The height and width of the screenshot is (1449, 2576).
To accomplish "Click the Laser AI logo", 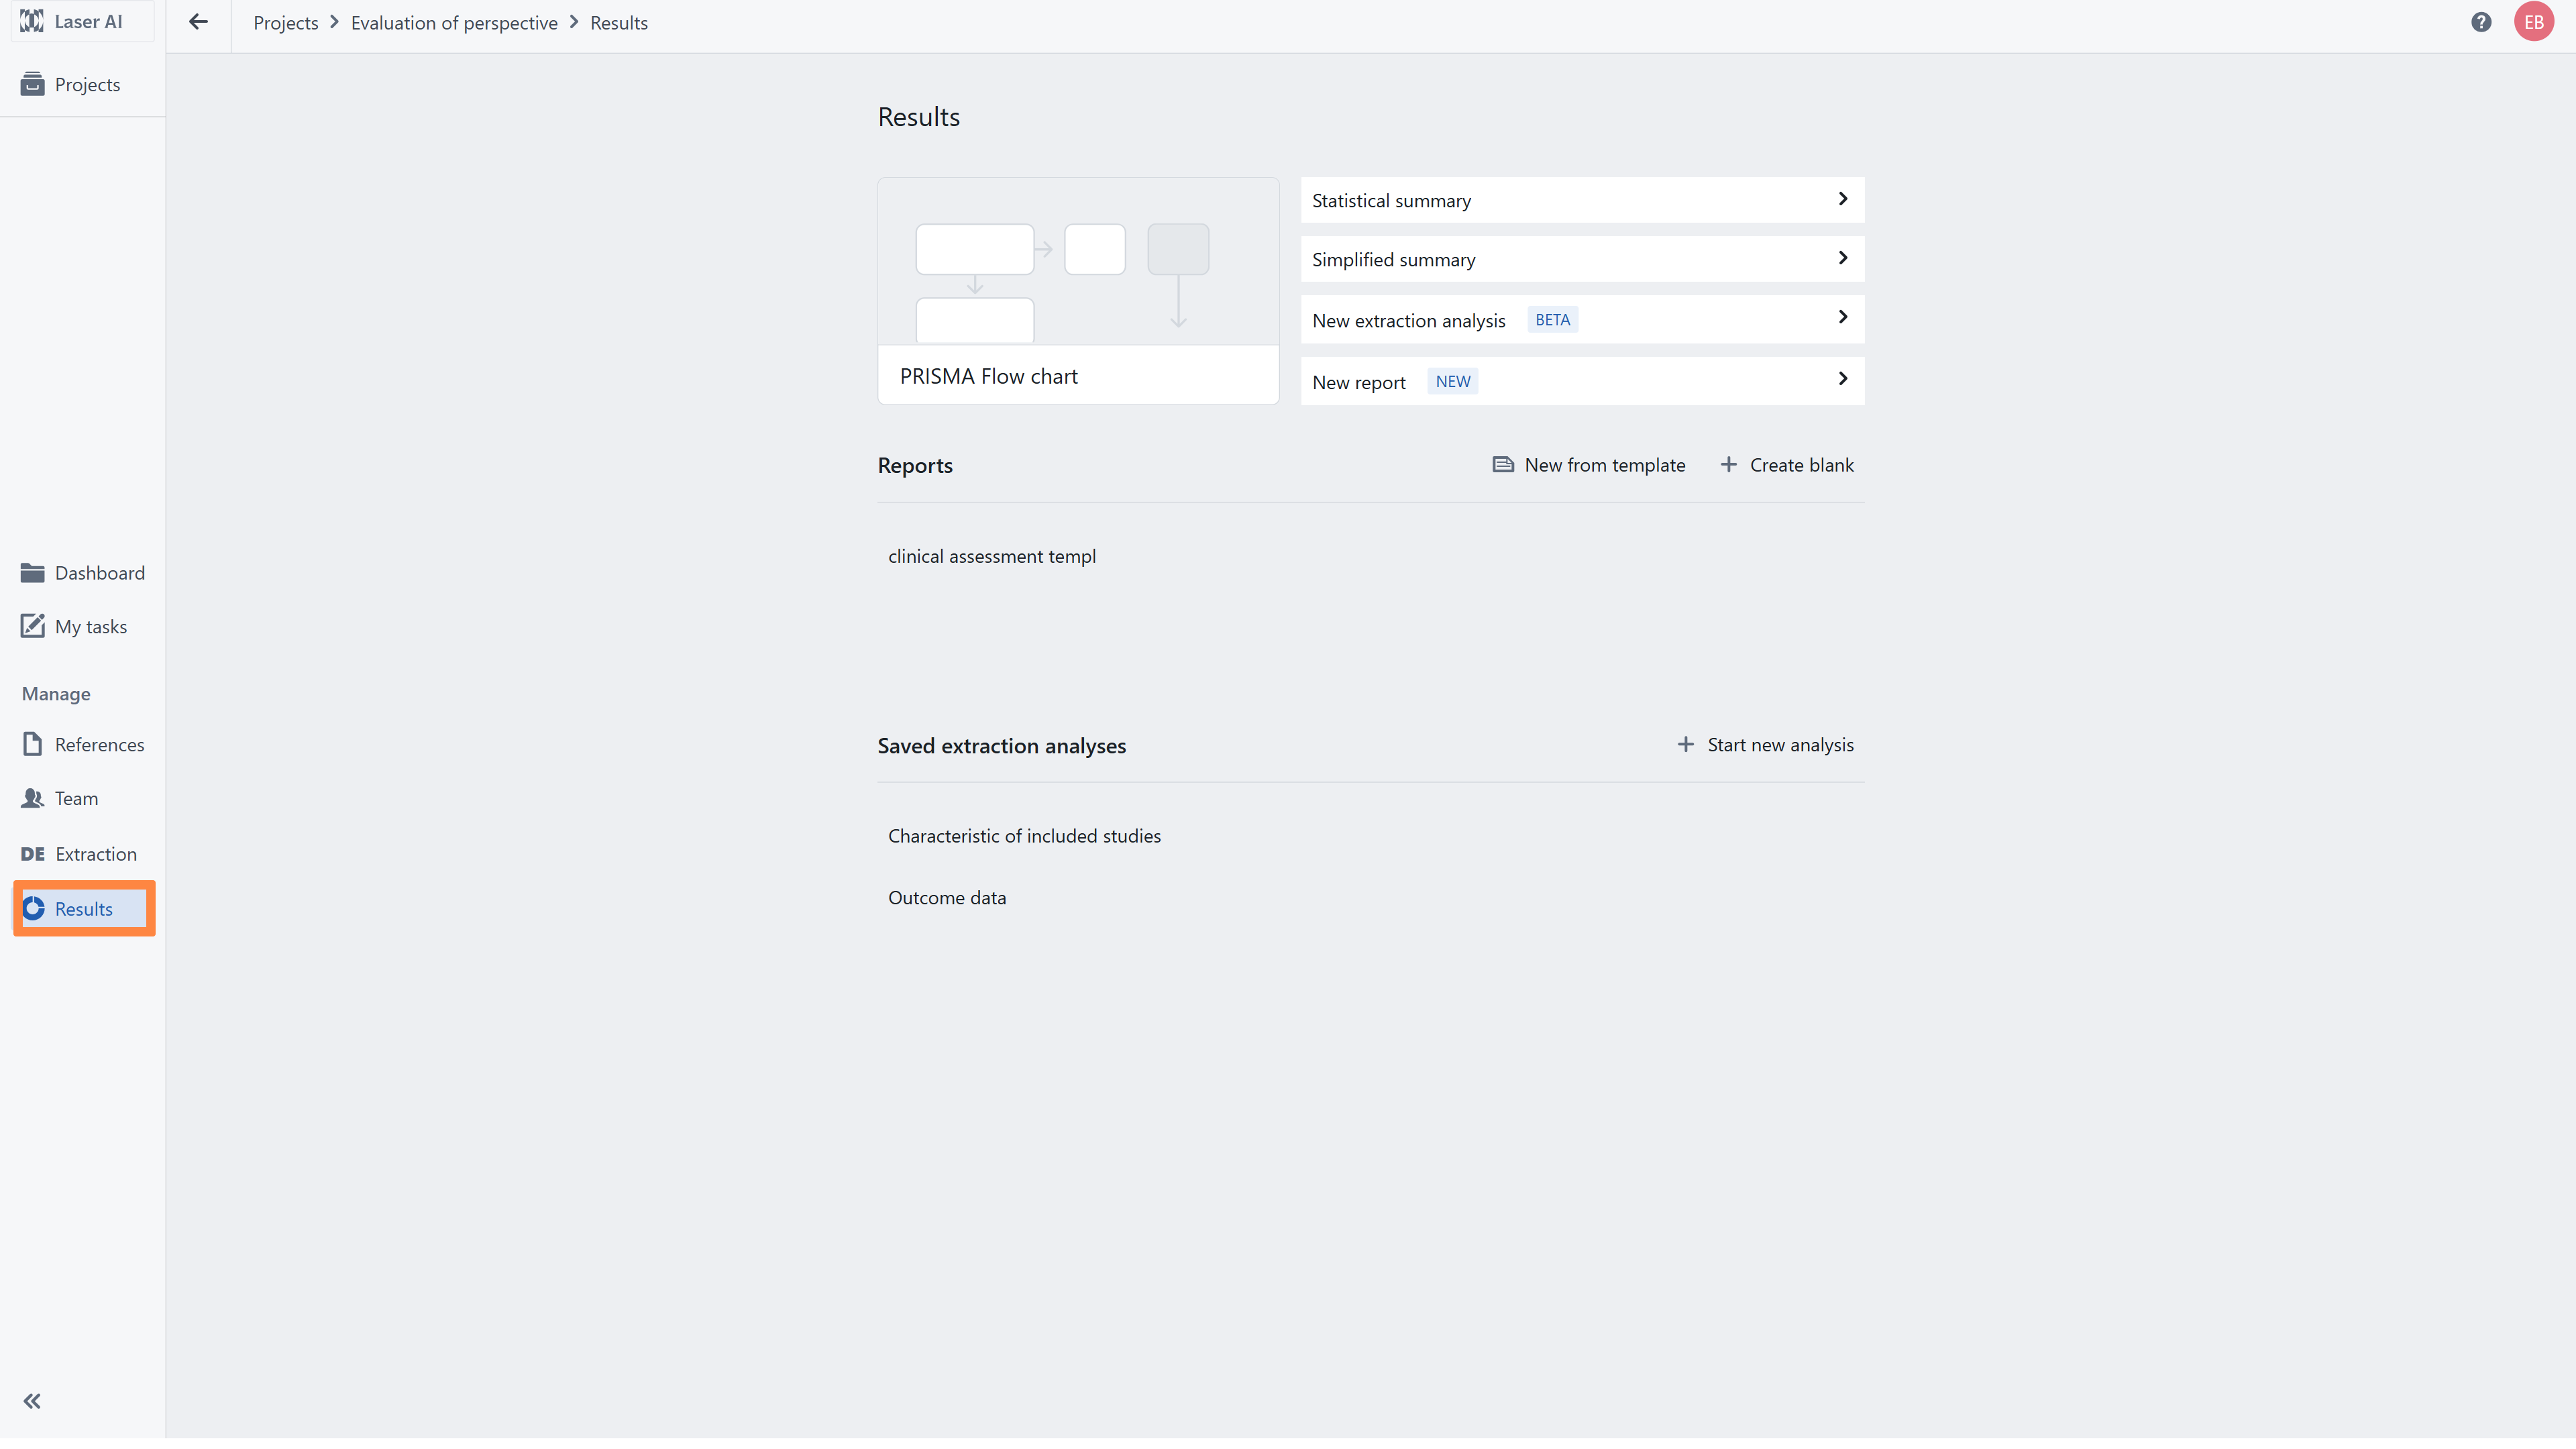I will coord(32,21).
